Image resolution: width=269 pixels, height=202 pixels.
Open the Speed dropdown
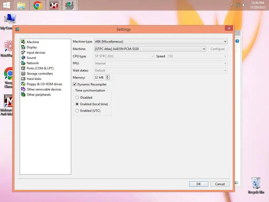(197, 56)
